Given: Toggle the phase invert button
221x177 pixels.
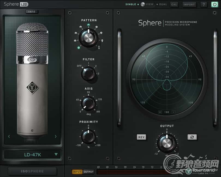Looking at the screenshot, I should [x=192, y=137].
